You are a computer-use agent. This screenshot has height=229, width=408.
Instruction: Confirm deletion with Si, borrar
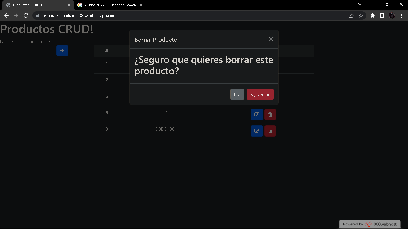click(260, 94)
